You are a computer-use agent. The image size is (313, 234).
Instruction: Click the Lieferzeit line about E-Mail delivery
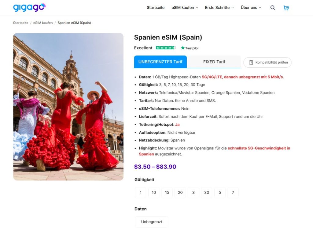201,116
